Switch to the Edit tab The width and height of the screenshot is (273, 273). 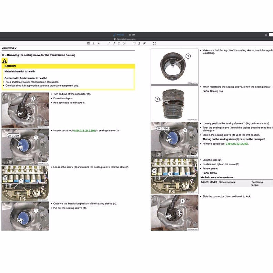click(x=132, y=35)
